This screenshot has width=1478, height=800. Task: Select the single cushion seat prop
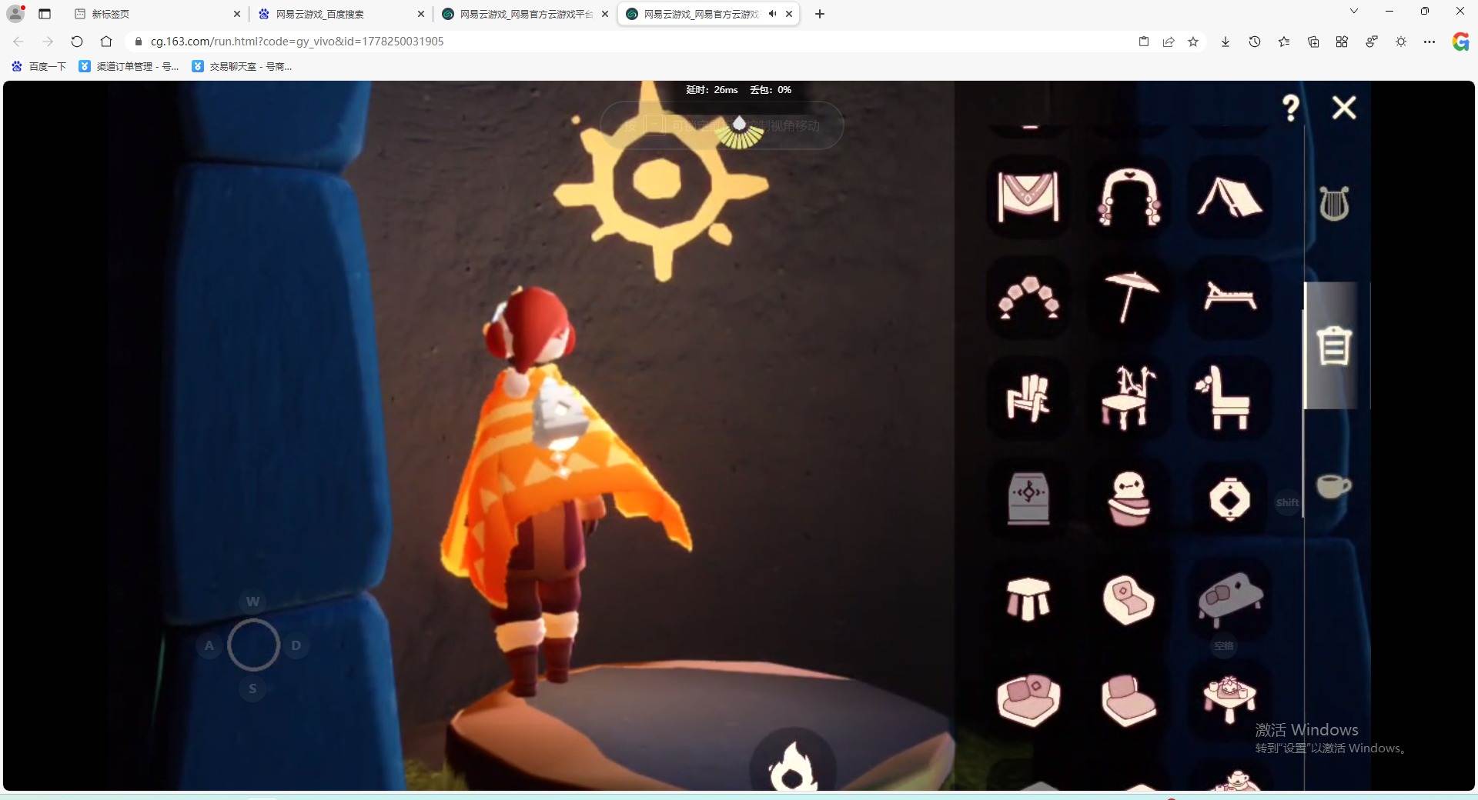coord(1129,599)
